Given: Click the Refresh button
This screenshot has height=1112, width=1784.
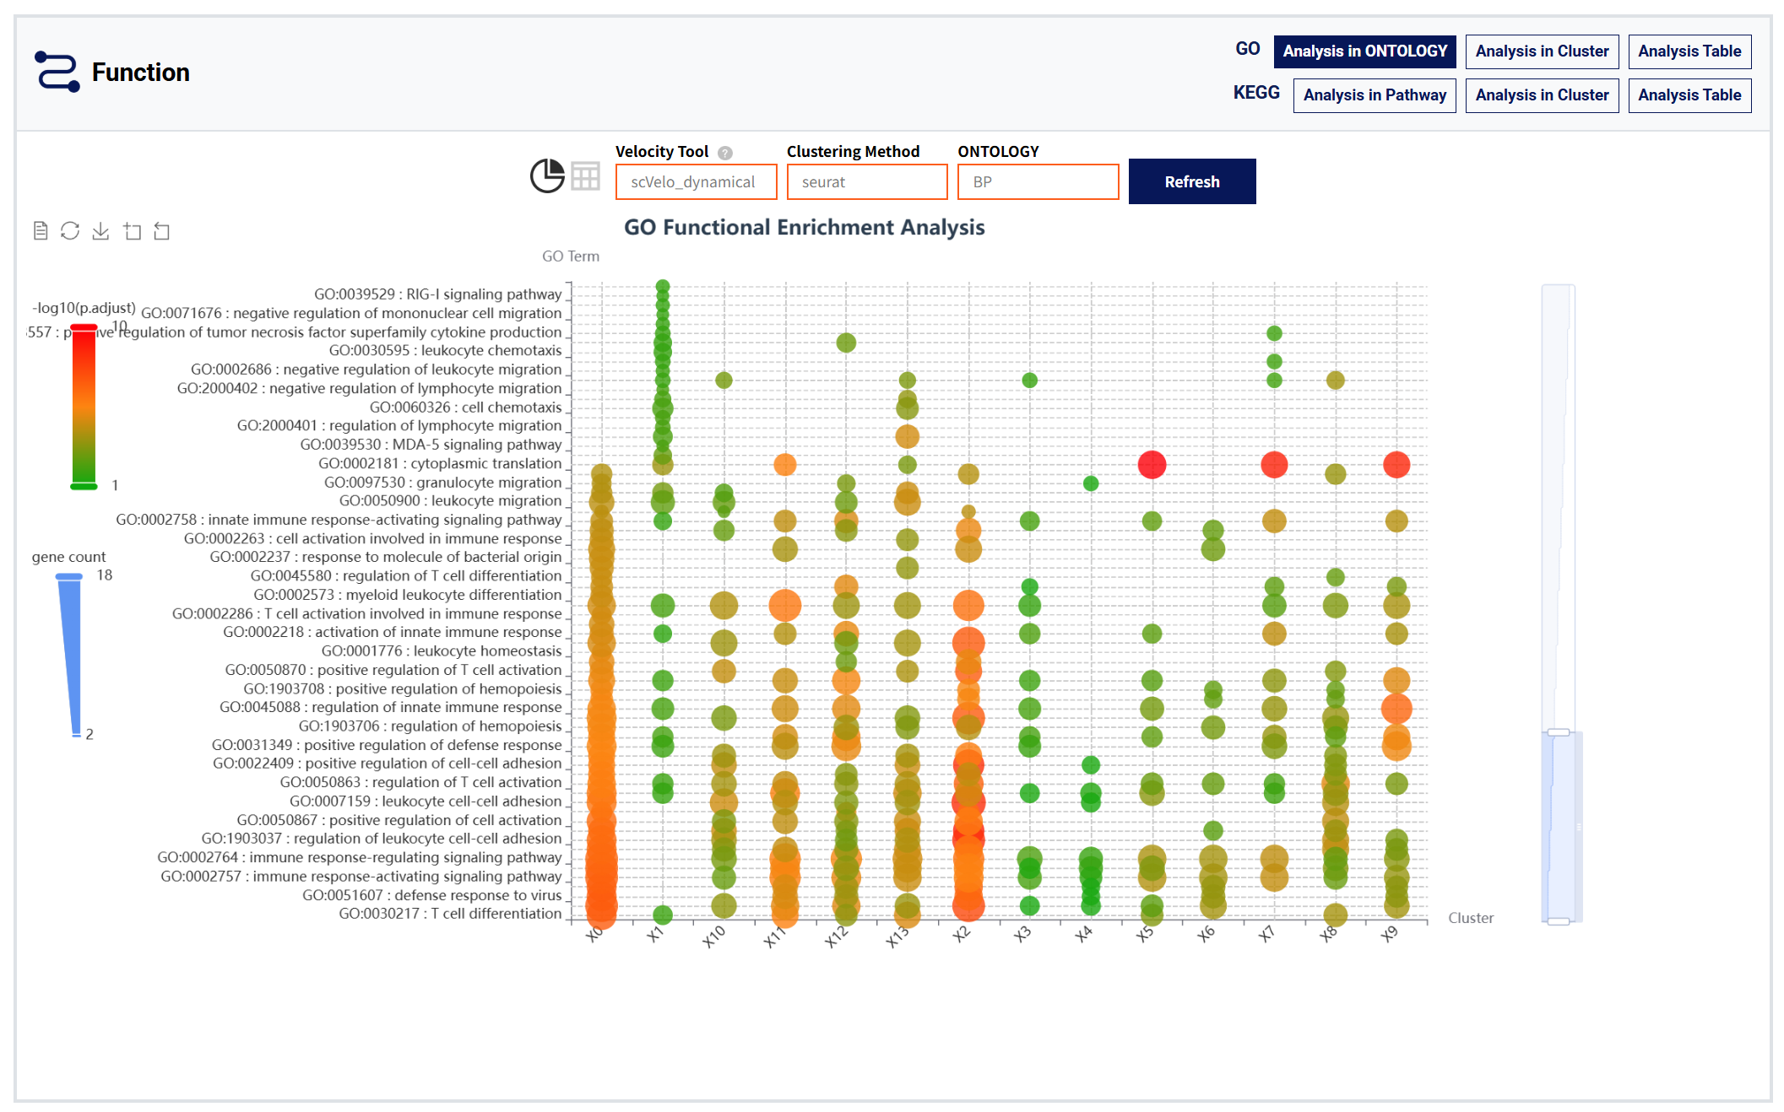Looking at the screenshot, I should [x=1191, y=182].
